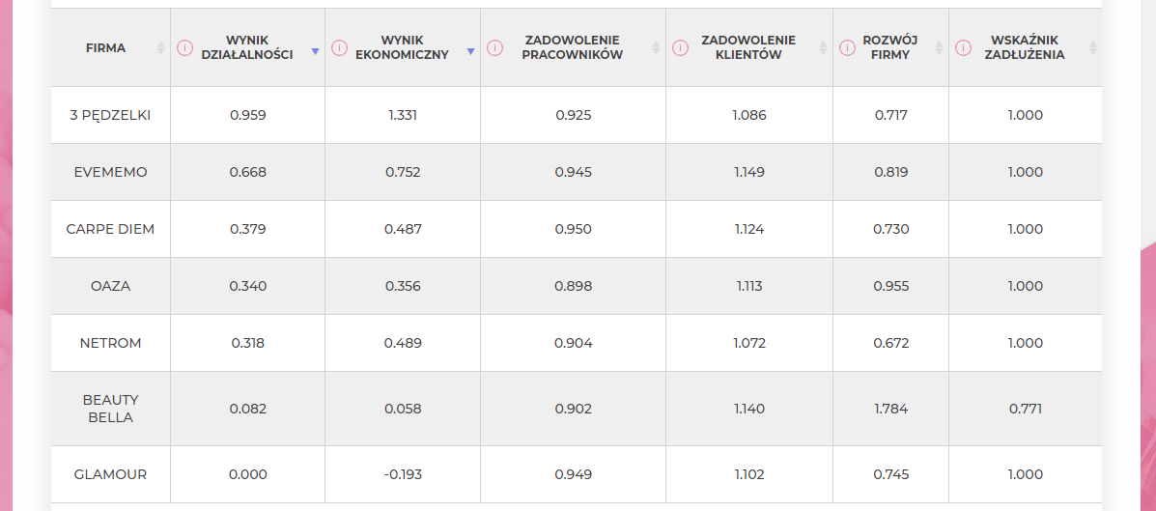1156x511 pixels.
Task: Click info icon beside Wynik Działalności header
Action: pos(184,48)
